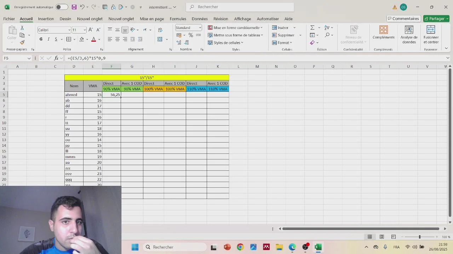Adjust the zoom slider in status bar

(419, 237)
